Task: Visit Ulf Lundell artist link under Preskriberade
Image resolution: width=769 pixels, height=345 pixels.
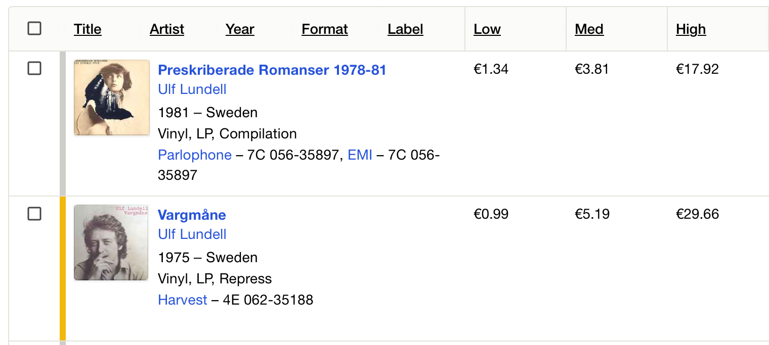Action: pos(192,89)
